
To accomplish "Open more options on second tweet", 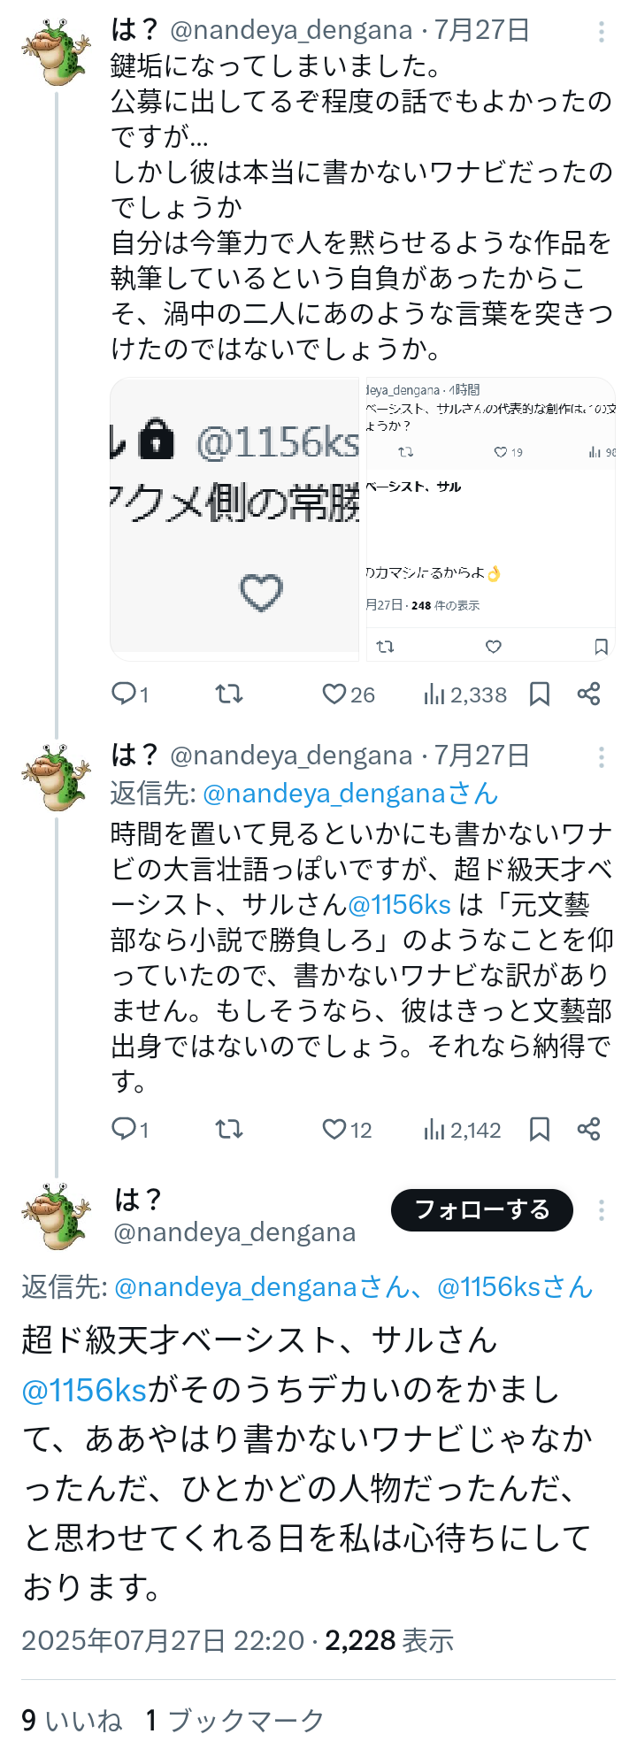I will point(602,757).
